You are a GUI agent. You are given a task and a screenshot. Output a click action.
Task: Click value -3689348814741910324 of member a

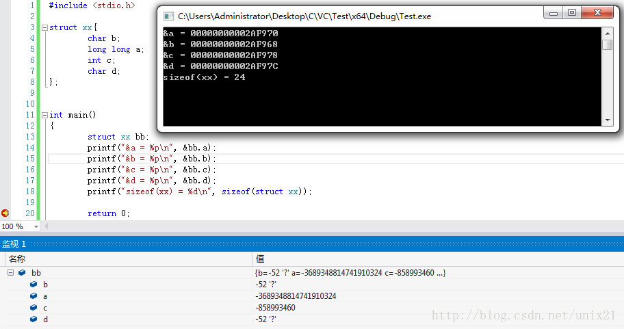click(296, 296)
